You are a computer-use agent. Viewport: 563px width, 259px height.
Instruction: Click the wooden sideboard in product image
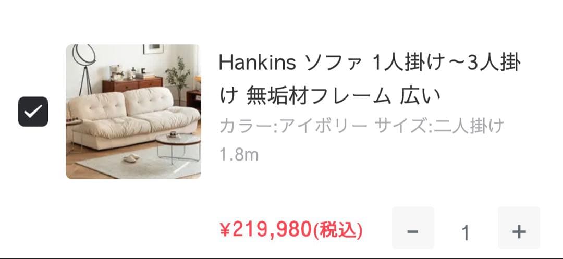(132, 84)
